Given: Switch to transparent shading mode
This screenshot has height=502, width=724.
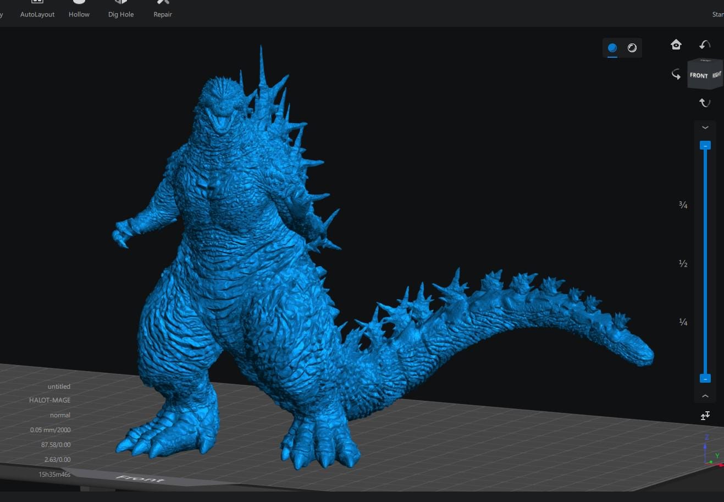Looking at the screenshot, I should [632, 47].
